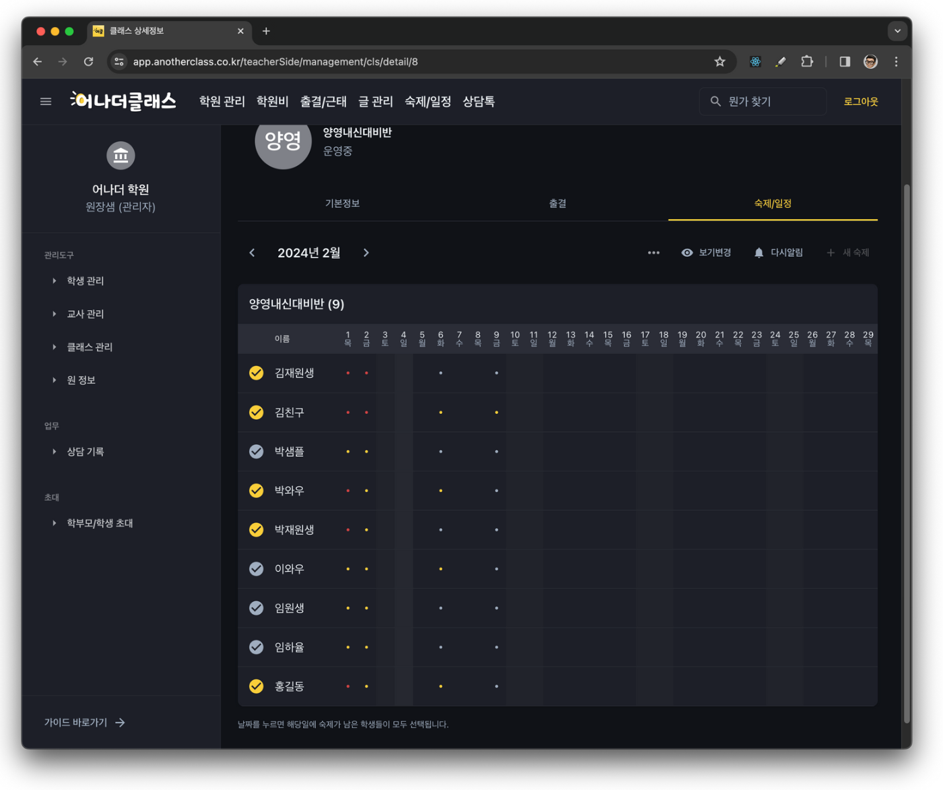This screenshot has width=943, height=790.
Task: Select the date column 6 화 header
Action: 441,338
